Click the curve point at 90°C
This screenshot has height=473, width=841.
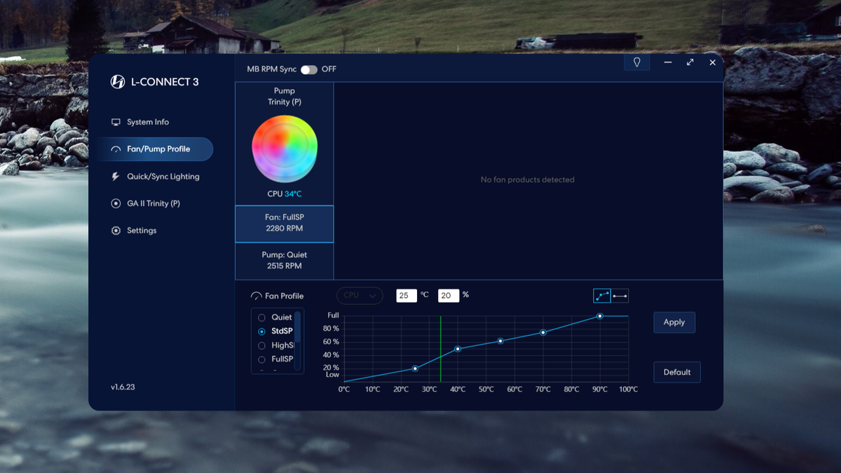pos(600,316)
